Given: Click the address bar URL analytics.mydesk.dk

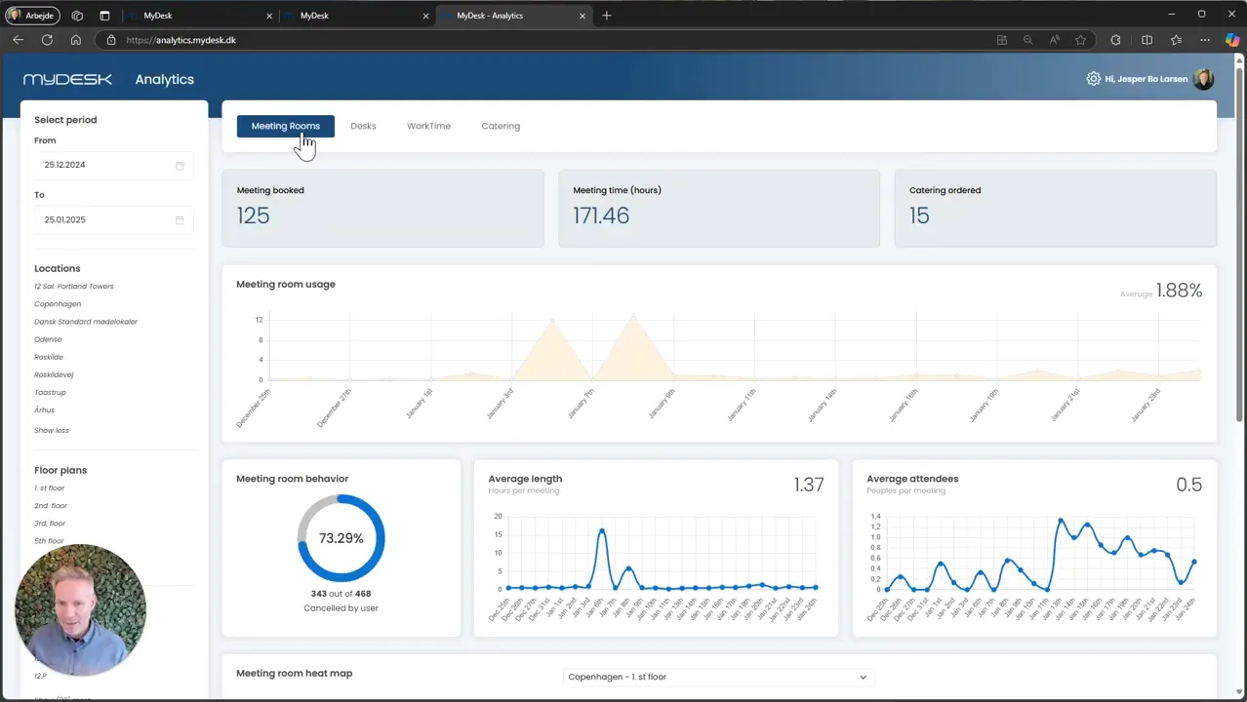Looking at the screenshot, I should click(x=181, y=40).
